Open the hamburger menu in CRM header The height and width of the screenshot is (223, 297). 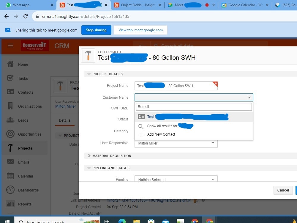10,45
